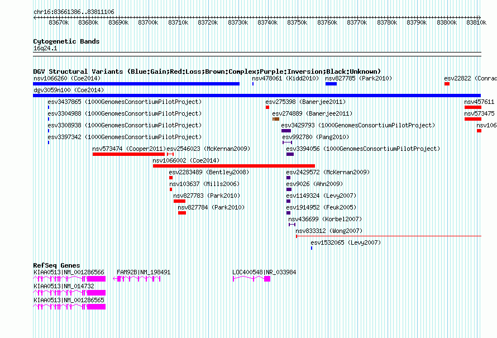Select the FAM92B NM_198491 gene model
497x338 pixels.
pos(137,279)
